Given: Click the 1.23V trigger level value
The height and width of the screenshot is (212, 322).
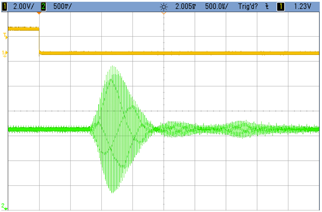Looking at the screenshot, I should click(x=302, y=6).
